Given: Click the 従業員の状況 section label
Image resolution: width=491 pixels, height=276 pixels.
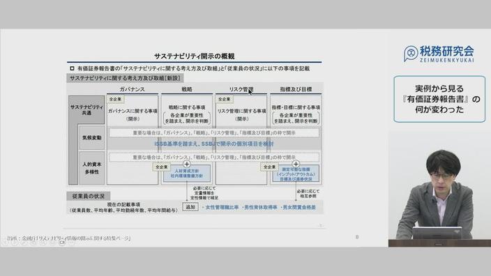Looking at the screenshot, I should 89,197.
